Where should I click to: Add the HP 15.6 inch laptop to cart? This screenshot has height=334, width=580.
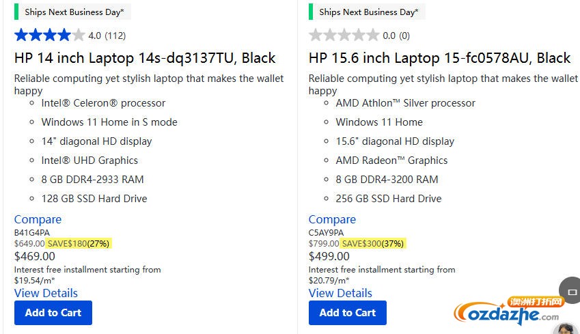point(347,313)
